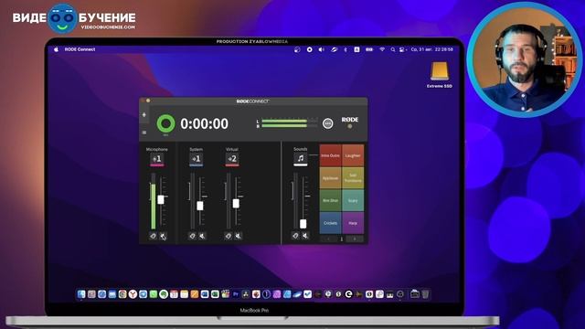Open Finder from the Dock
Screen dimensions: 585x329
81,294
